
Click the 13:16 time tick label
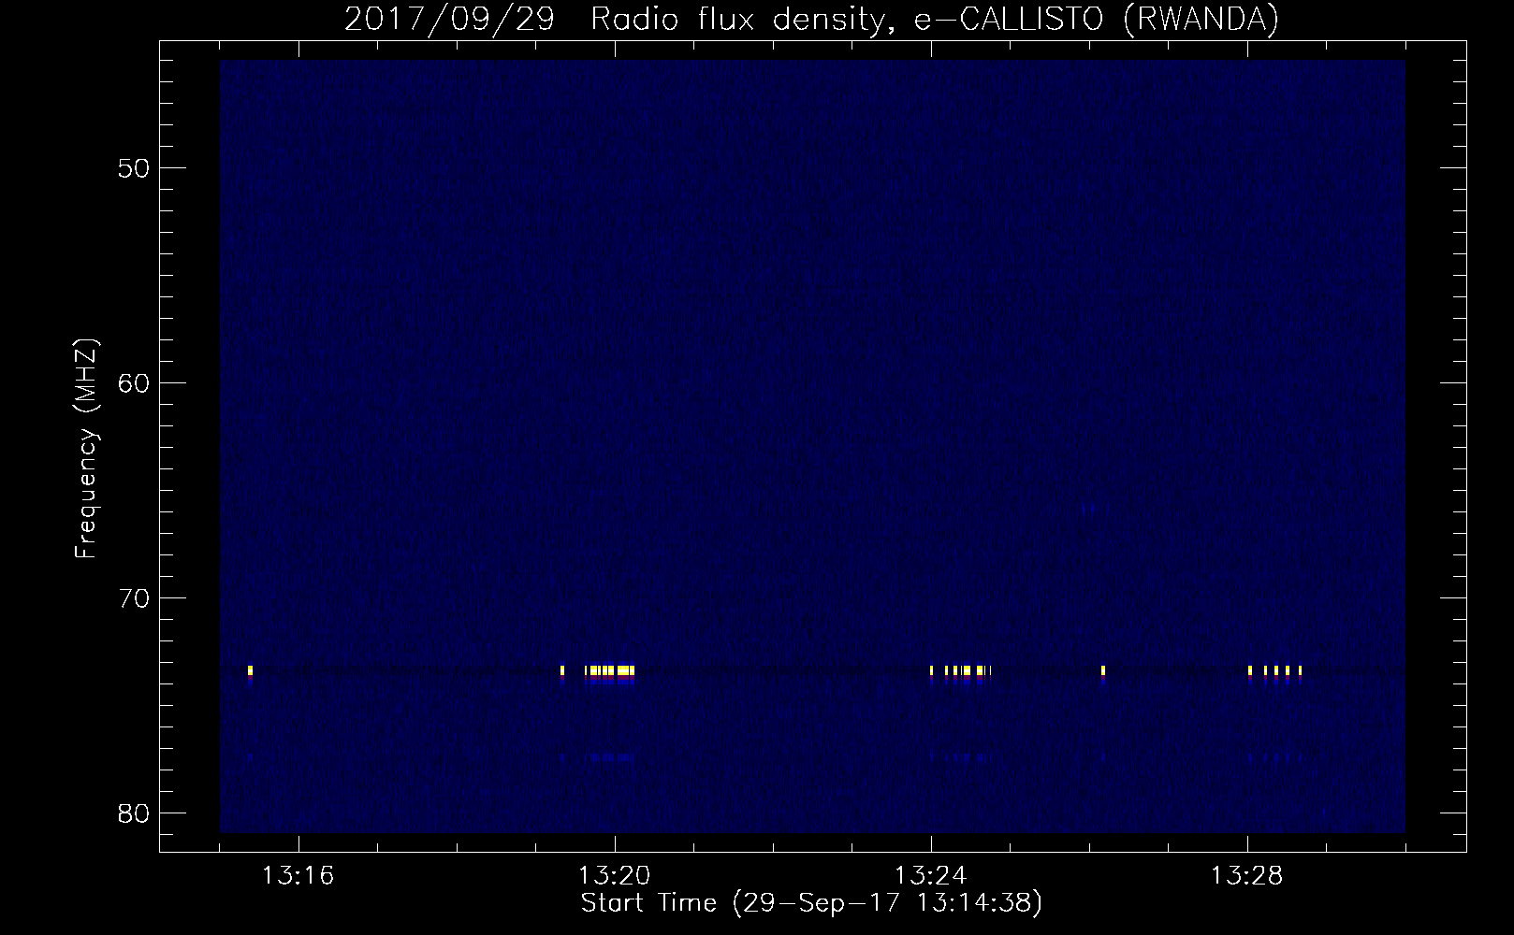click(x=298, y=876)
